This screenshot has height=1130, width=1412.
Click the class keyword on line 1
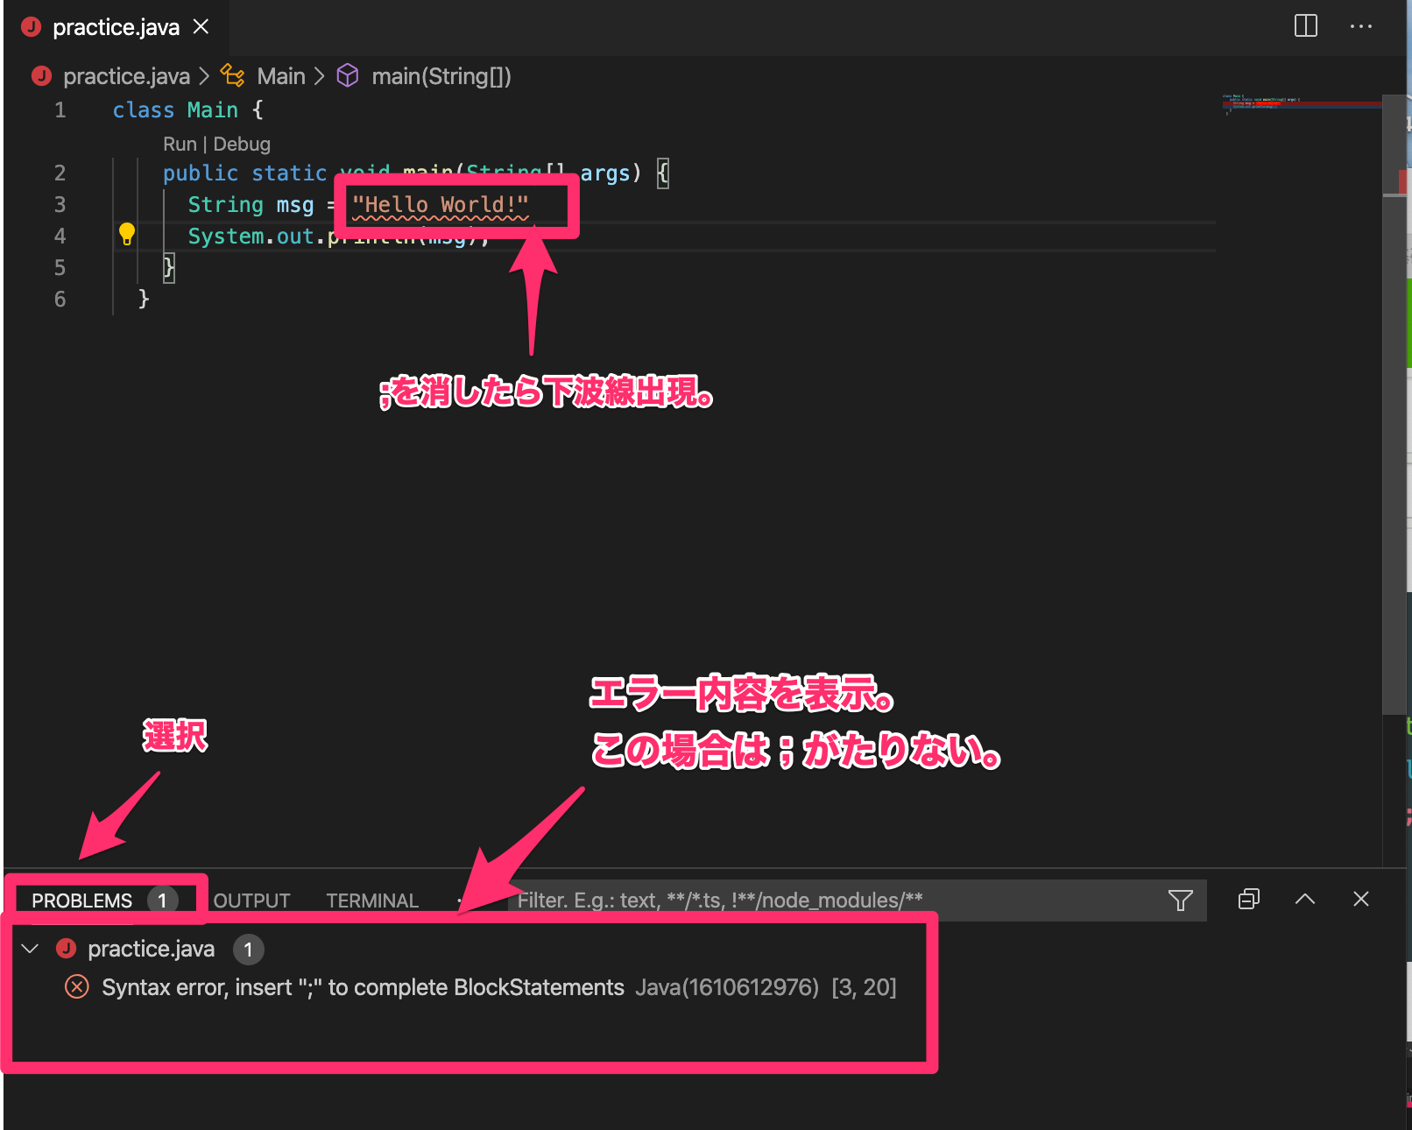(143, 109)
